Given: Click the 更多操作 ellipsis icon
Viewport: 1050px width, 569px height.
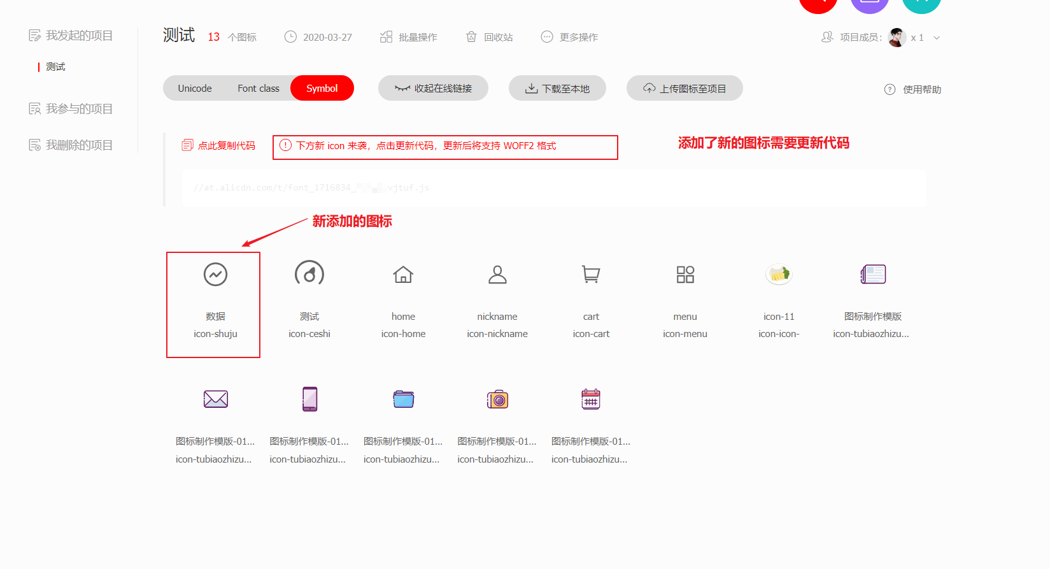Looking at the screenshot, I should pyautogui.click(x=547, y=37).
